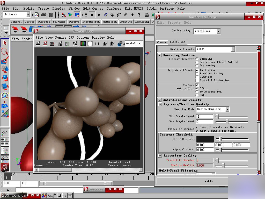
Task: Click the Close button in Render Settings
Action: coord(208,181)
